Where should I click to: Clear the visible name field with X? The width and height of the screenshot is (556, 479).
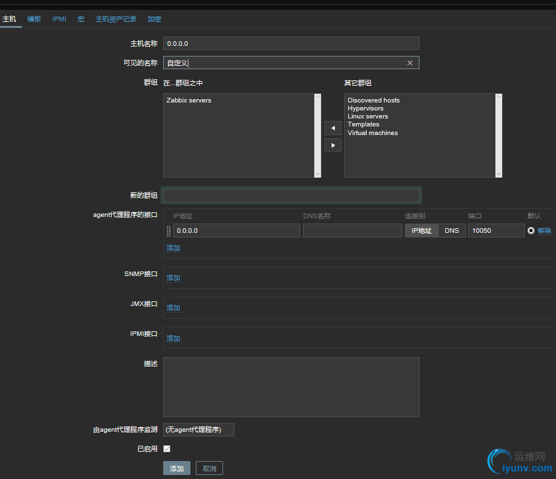coord(410,63)
